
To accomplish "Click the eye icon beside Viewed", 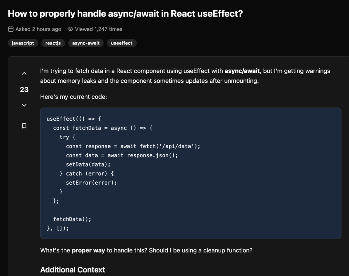I will click(70, 29).
